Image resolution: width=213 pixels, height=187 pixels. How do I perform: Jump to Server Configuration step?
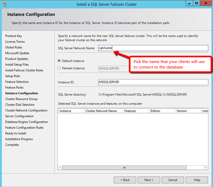point(19,116)
